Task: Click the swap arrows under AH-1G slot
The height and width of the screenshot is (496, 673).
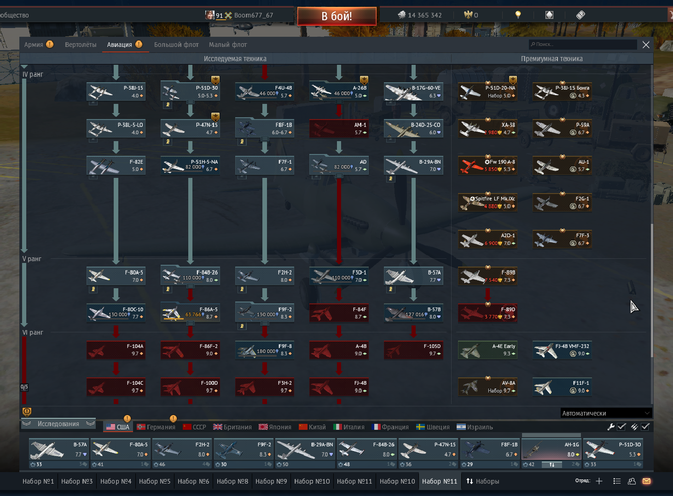Action: [x=551, y=465]
